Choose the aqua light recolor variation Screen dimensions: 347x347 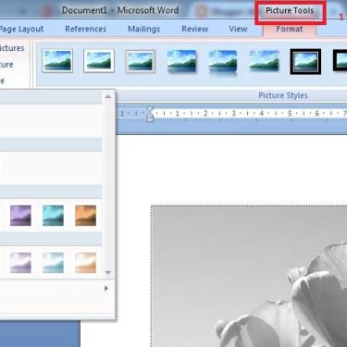click(53, 263)
